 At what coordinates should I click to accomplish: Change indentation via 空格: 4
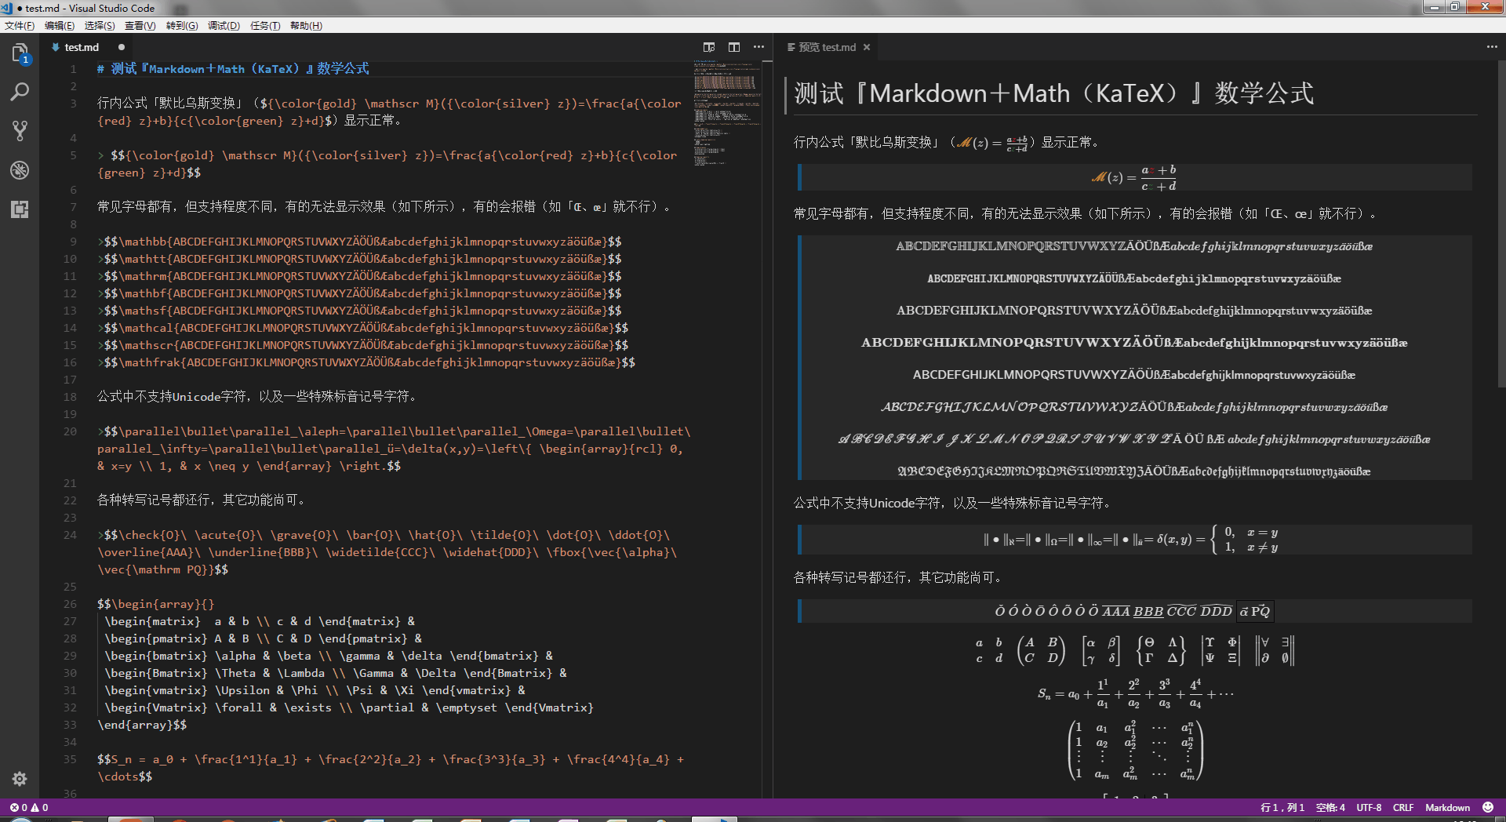point(1330,807)
